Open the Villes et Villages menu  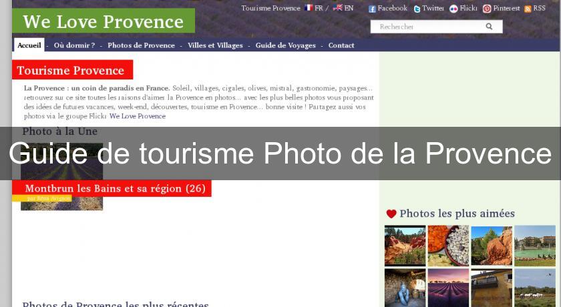coord(215,45)
